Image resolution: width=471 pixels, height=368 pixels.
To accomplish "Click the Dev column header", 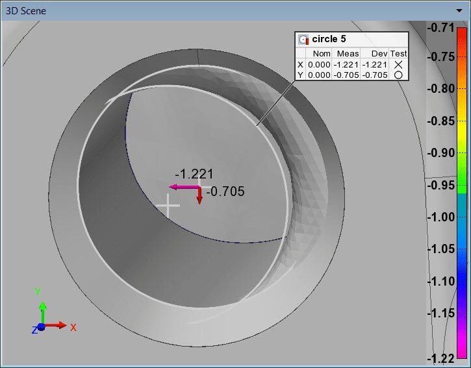I will point(379,54).
